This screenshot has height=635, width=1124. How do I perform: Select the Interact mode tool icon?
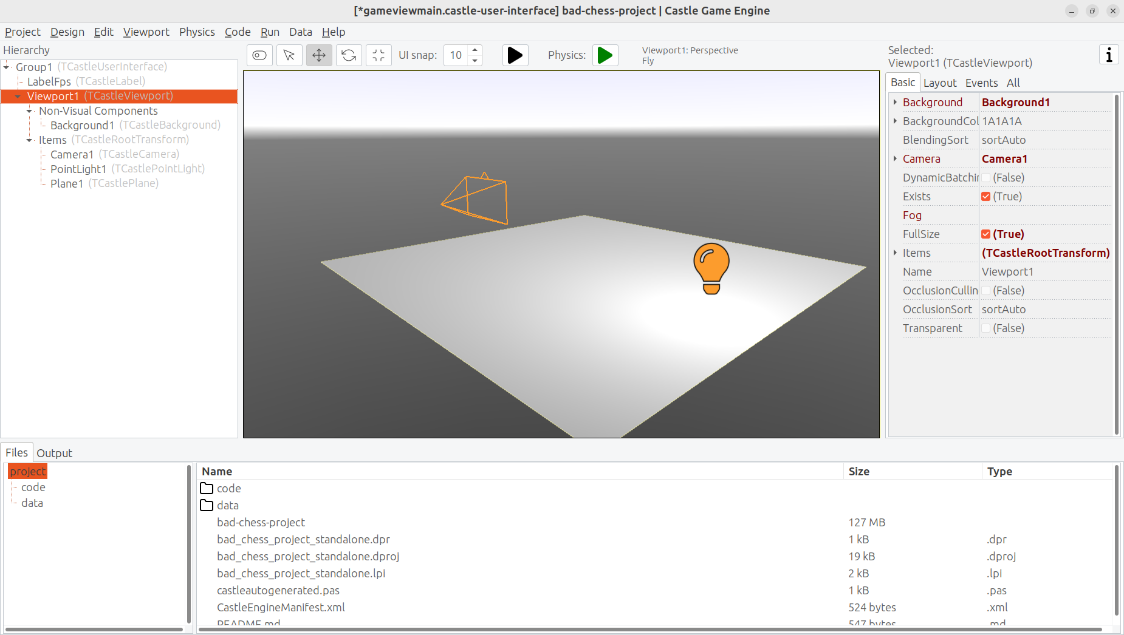click(259, 55)
